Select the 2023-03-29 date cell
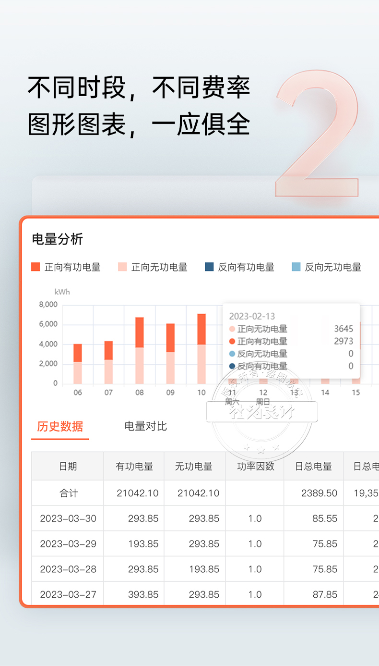The image size is (379, 666). (68, 544)
